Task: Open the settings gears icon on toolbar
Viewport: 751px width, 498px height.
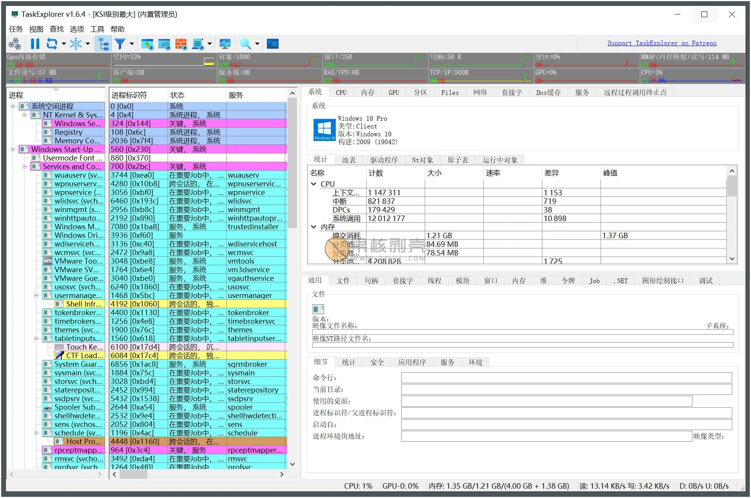Action: (x=15, y=44)
